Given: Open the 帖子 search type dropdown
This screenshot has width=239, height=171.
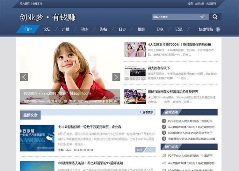Looking at the screenshot, I should pyautogui.click(x=203, y=17).
